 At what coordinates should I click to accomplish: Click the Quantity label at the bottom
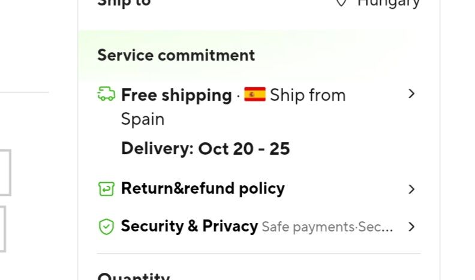[134, 276]
